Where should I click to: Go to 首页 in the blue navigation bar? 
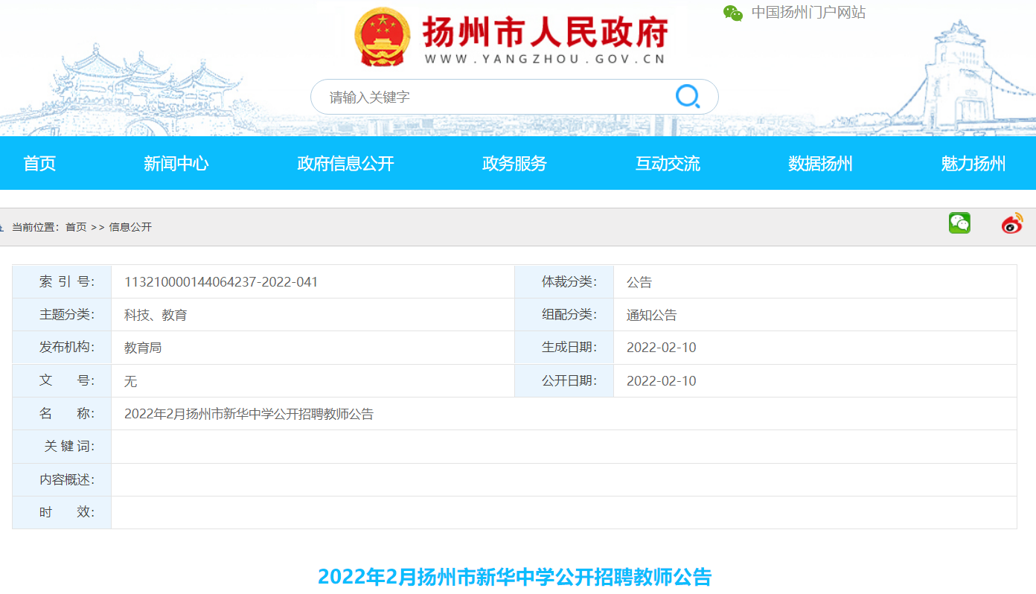39,164
